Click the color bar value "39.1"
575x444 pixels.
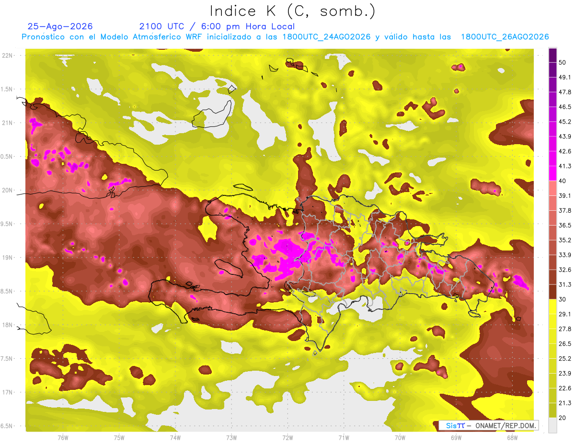(565, 195)
